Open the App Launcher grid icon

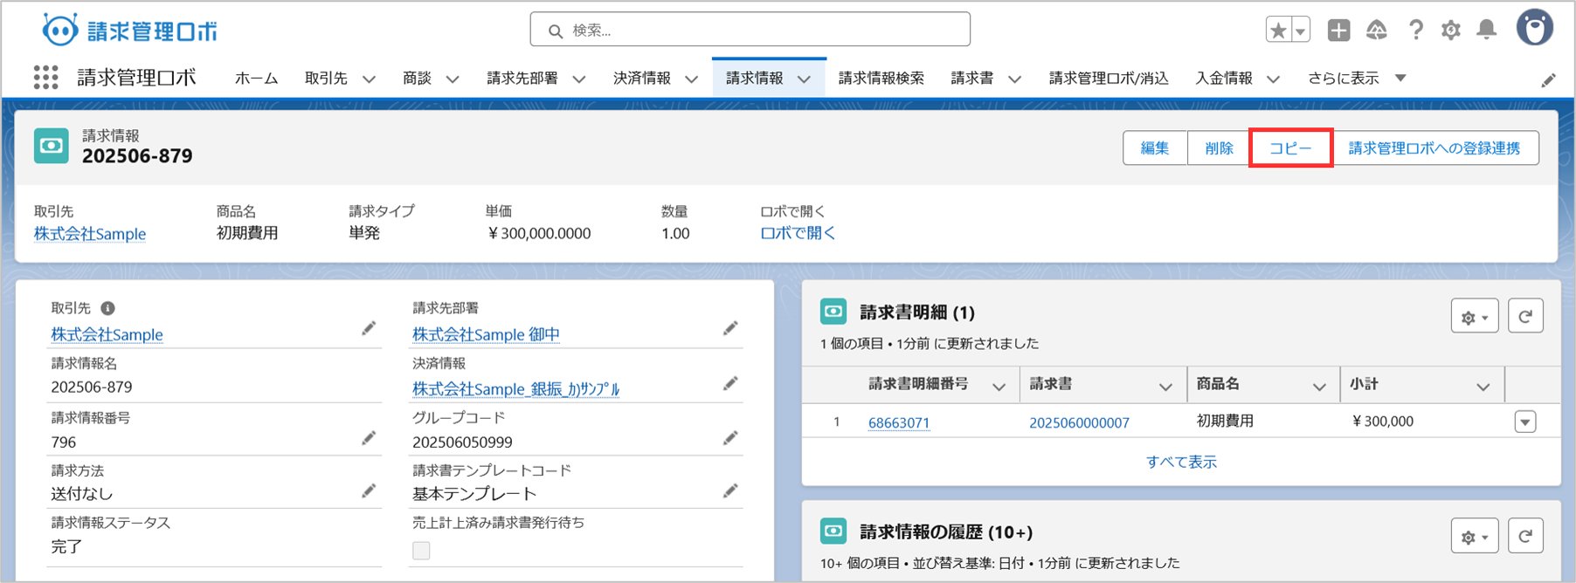pos(45,78)
